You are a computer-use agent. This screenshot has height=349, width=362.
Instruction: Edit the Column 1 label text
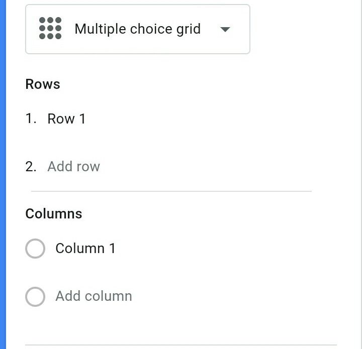pos(85,249)
